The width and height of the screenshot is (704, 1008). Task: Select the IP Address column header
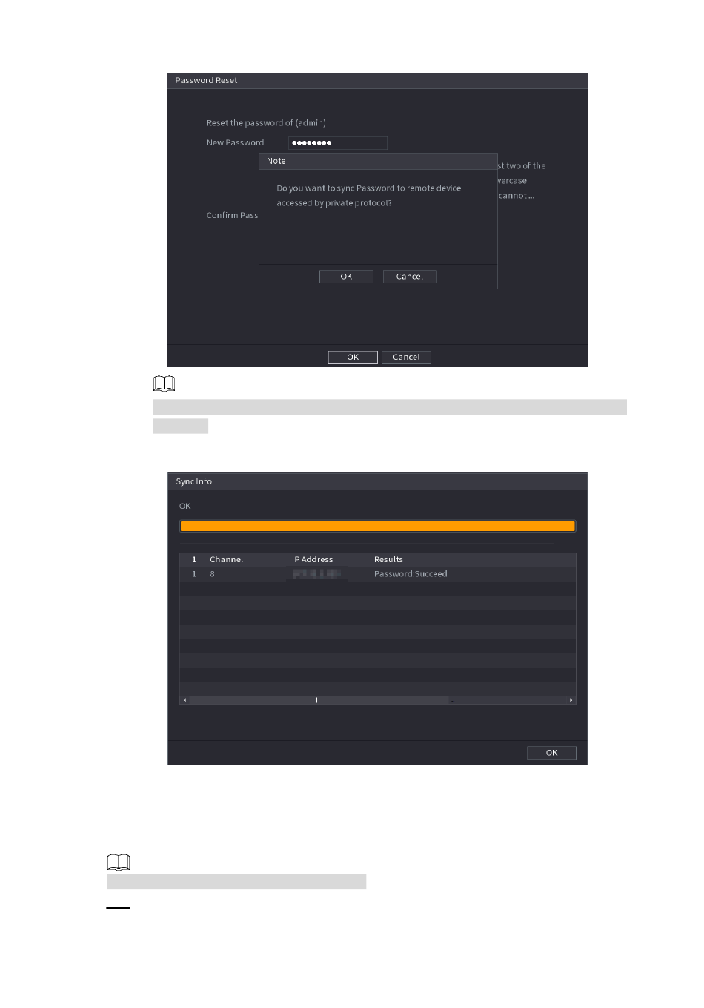pyautogui.click(x=312, y=559)
